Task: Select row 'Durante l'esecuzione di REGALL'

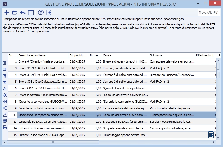Action: point(112,135)
